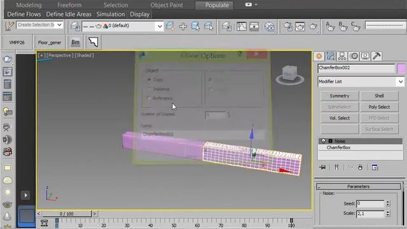Open the ribbon options dropdown after Populate
407x229 pixels.
pos(251,4)
